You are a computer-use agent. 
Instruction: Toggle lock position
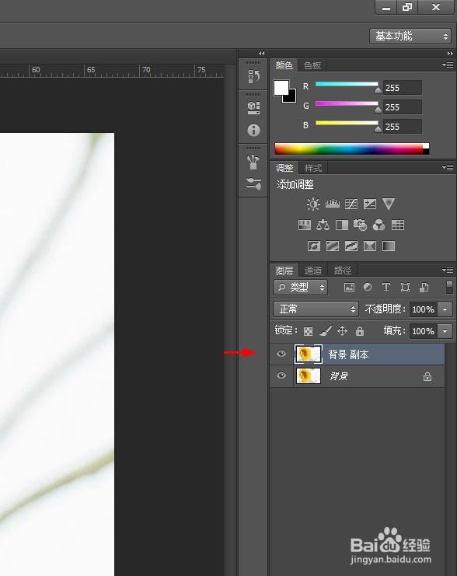343,331
